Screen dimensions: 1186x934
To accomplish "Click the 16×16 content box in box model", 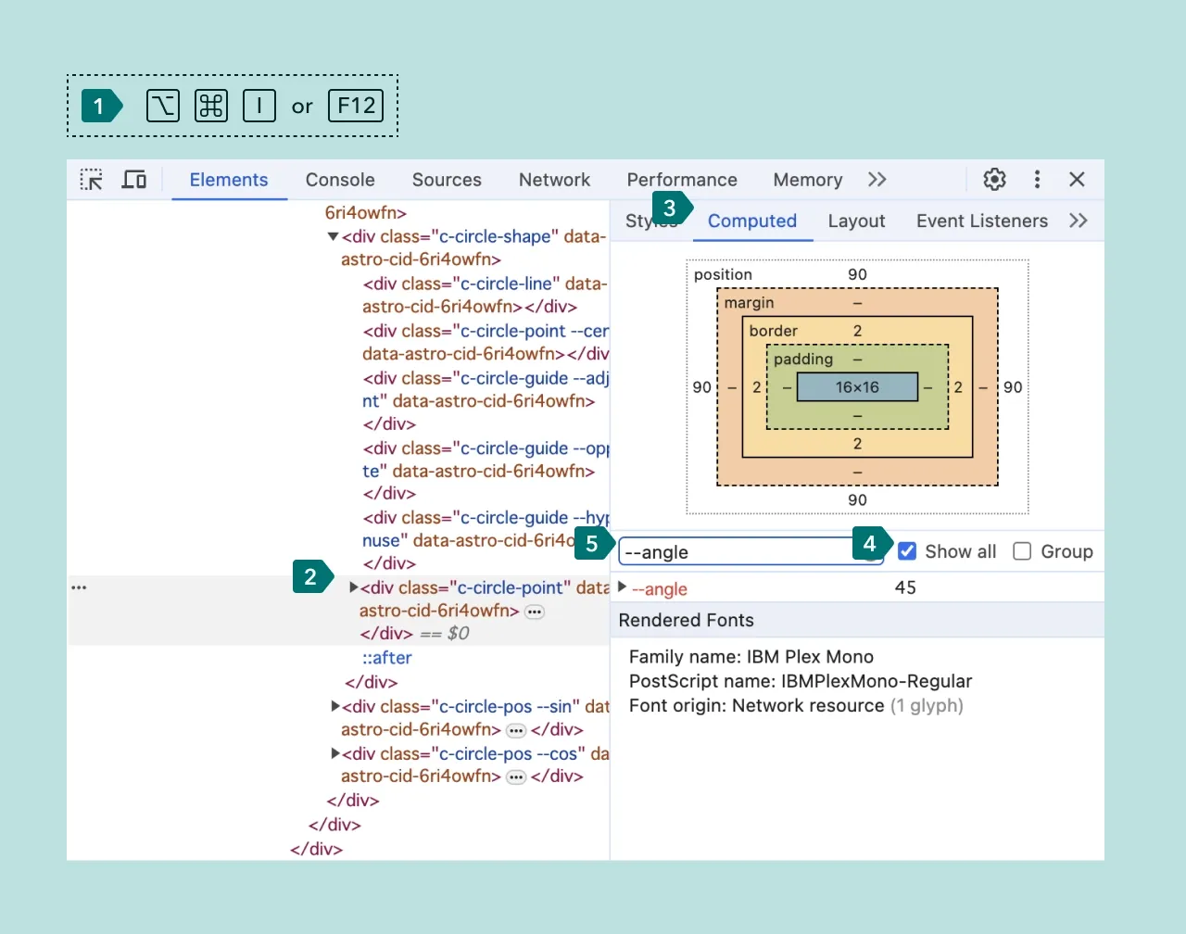I will pyautogui.click(x=857, y=387).
